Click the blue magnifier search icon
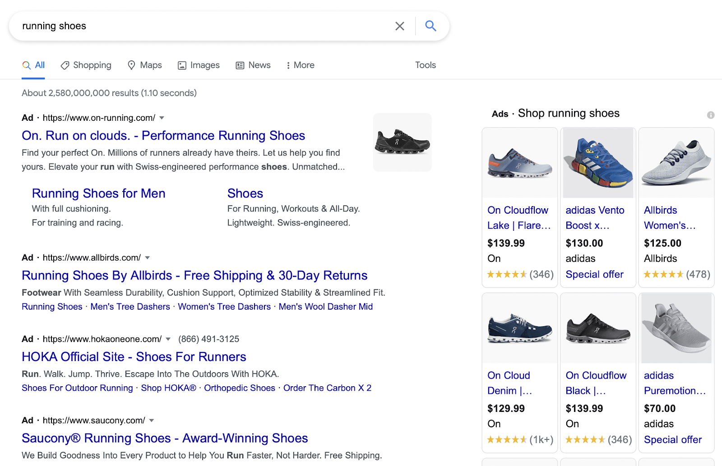Viewport: 722px width, 466px height. coord(431,26)
